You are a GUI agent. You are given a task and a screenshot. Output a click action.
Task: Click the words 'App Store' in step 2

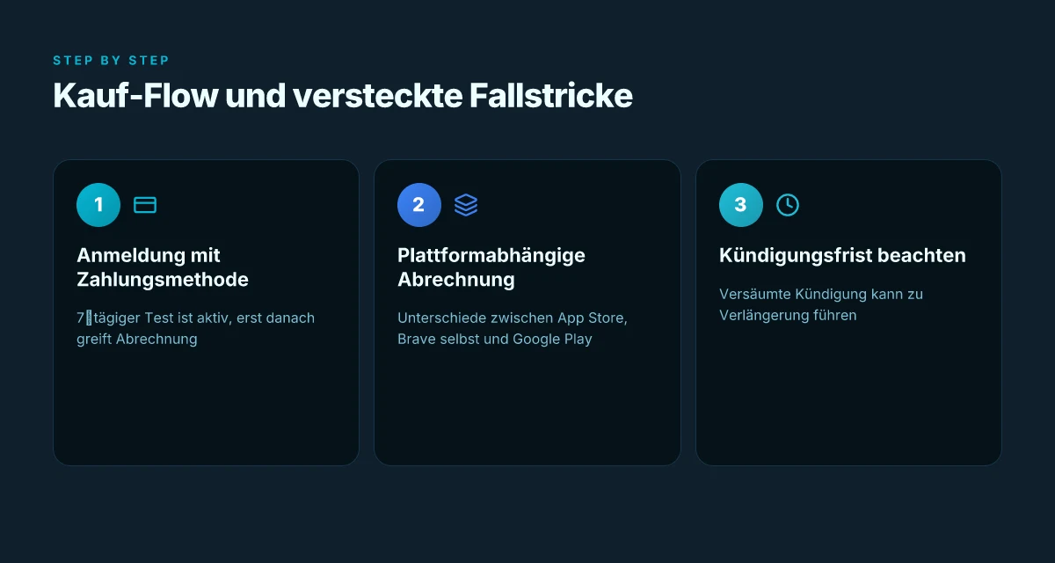click(594, 318)
